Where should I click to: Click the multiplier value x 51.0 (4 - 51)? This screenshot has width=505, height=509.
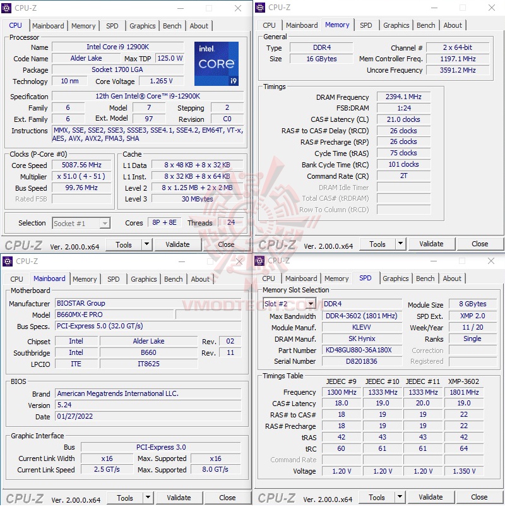[x=82, y=176]
